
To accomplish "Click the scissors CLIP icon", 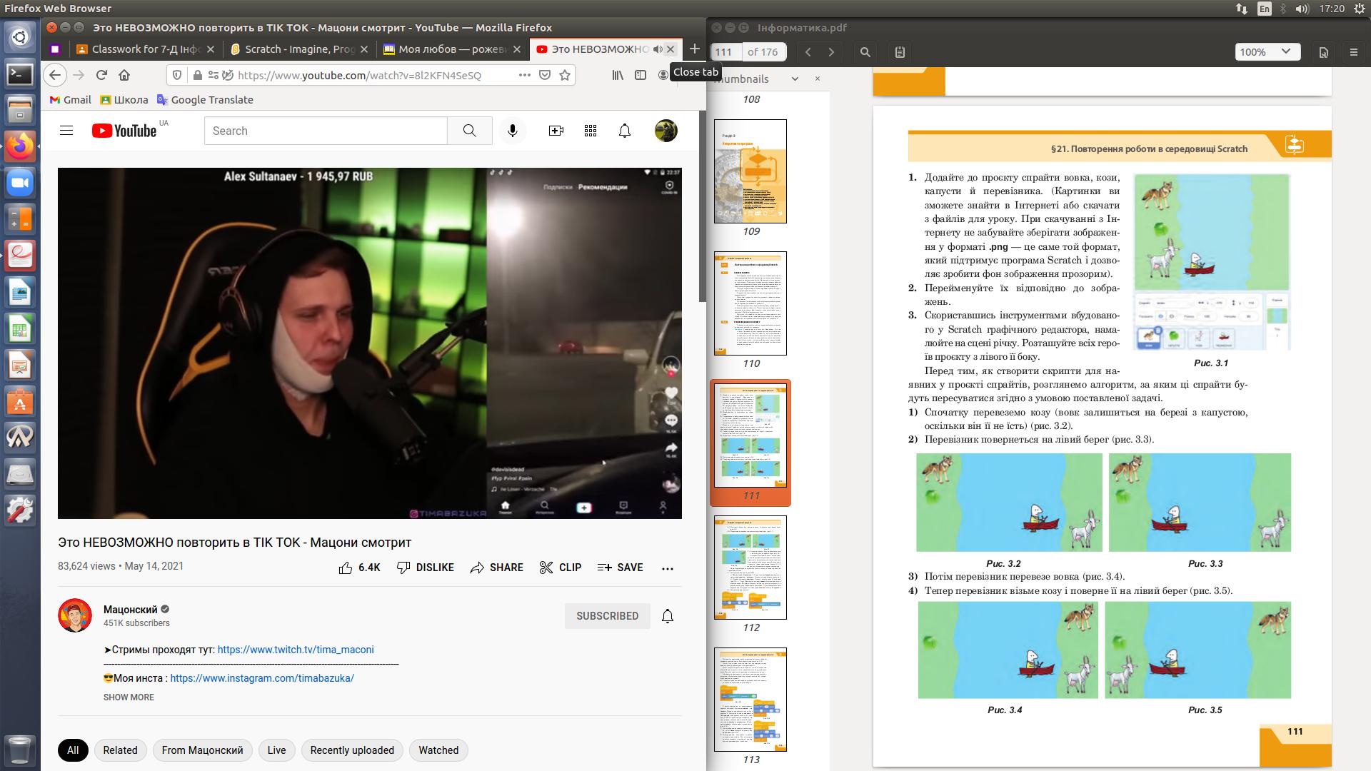I will click(x=546, y=568).
